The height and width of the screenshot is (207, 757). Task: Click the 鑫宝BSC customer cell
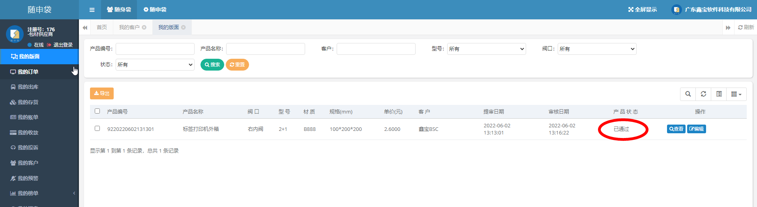click(x=429, y=129)
